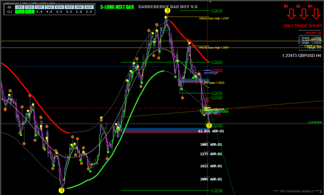
Task: Select the JPY currency strength cell
Action: tap(20, 12)
